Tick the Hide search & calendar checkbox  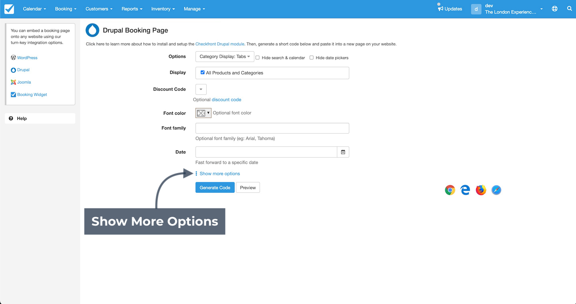(258, 58)
